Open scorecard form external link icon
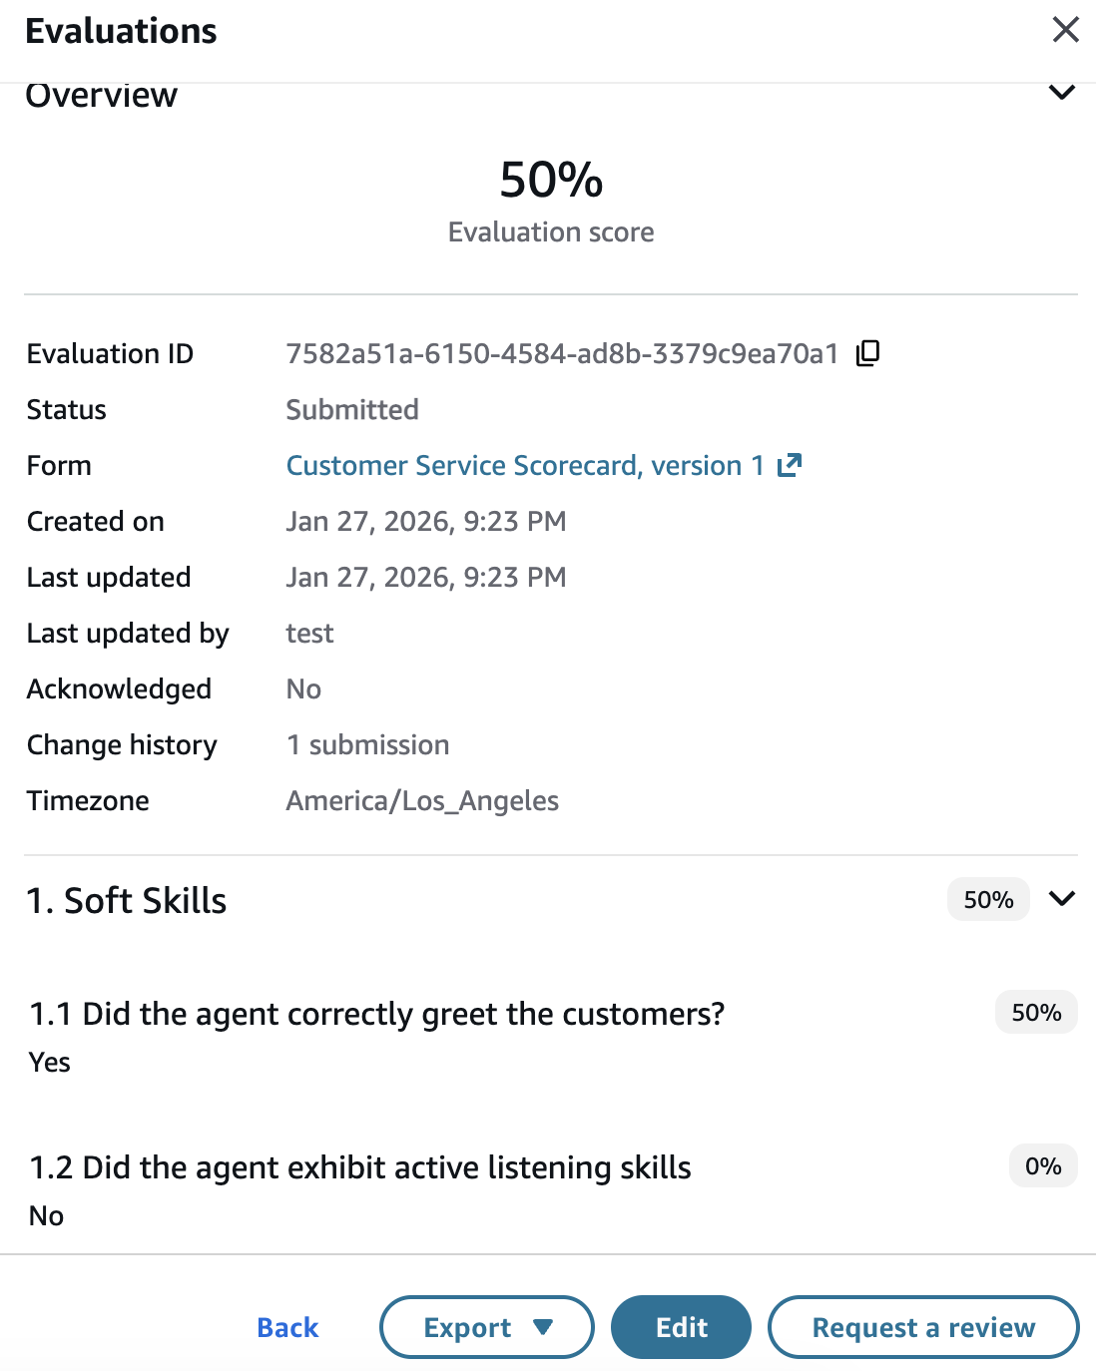This screenshot has width=1096, height=1371. pos(790,465)
